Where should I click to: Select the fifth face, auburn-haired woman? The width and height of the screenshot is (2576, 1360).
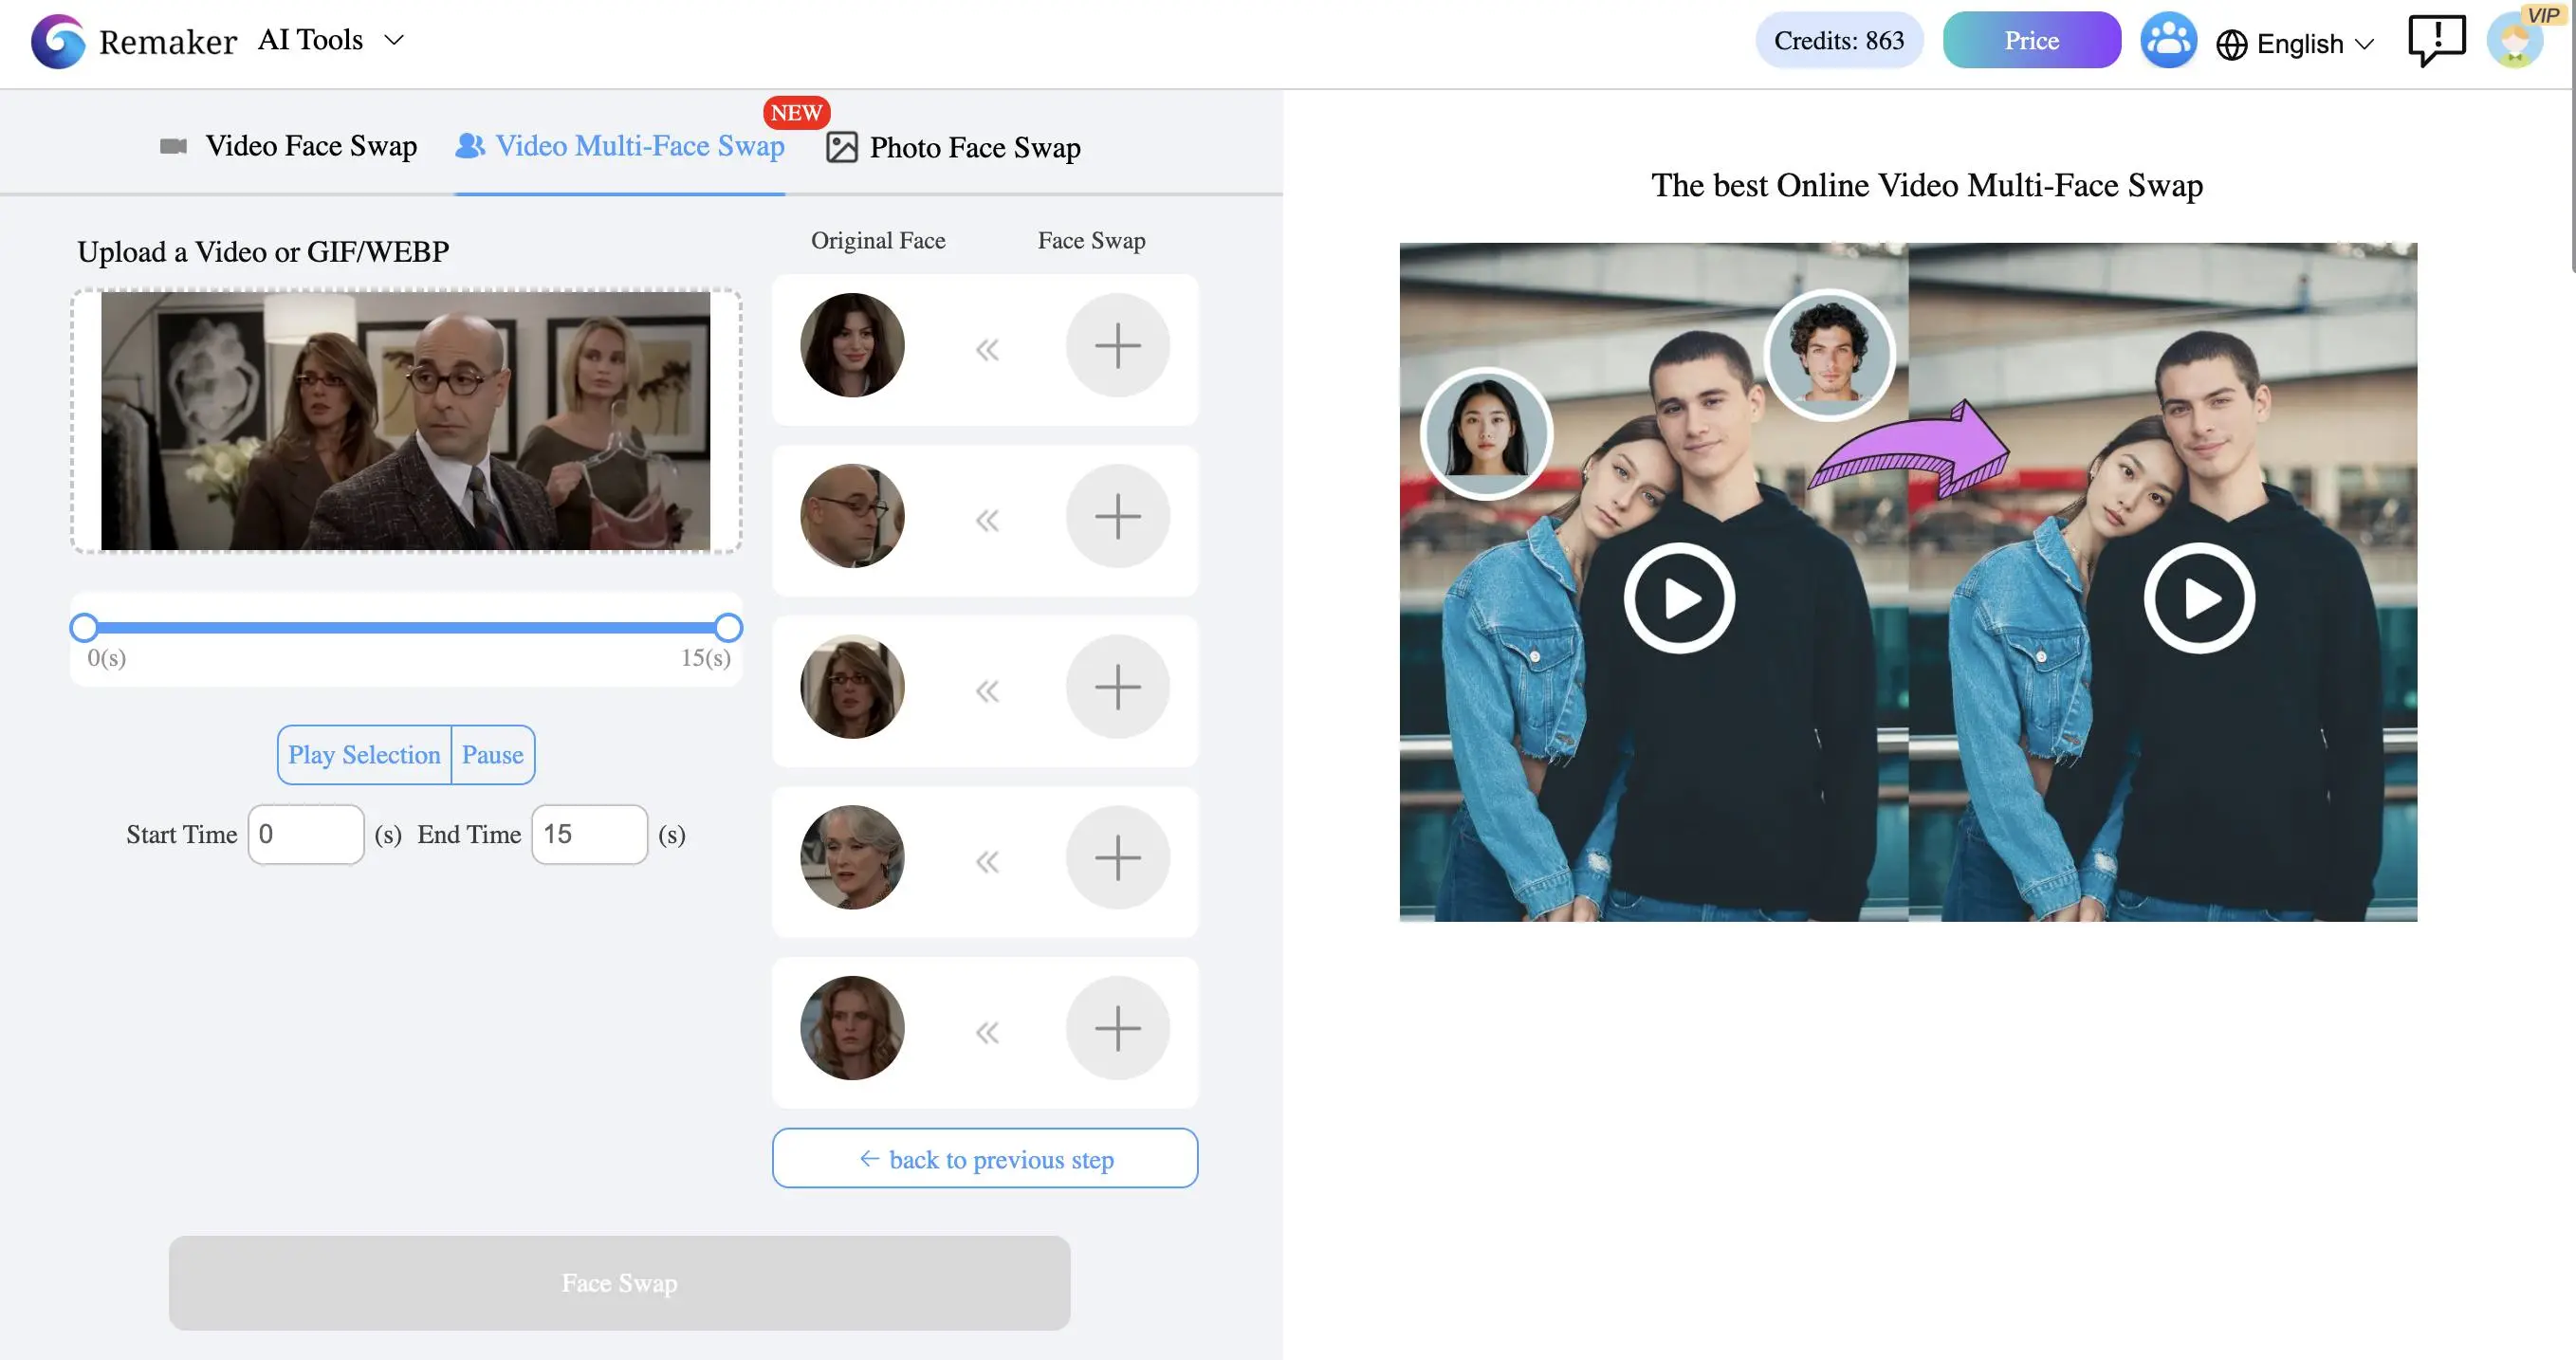click(853, 1028)
